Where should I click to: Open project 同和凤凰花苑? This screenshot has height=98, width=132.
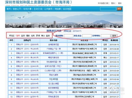coord(54,97)
